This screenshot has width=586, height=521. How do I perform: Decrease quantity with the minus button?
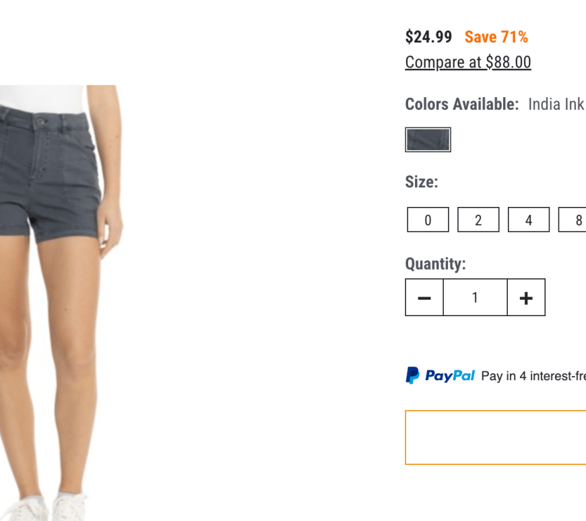click(x=424, y=297)
